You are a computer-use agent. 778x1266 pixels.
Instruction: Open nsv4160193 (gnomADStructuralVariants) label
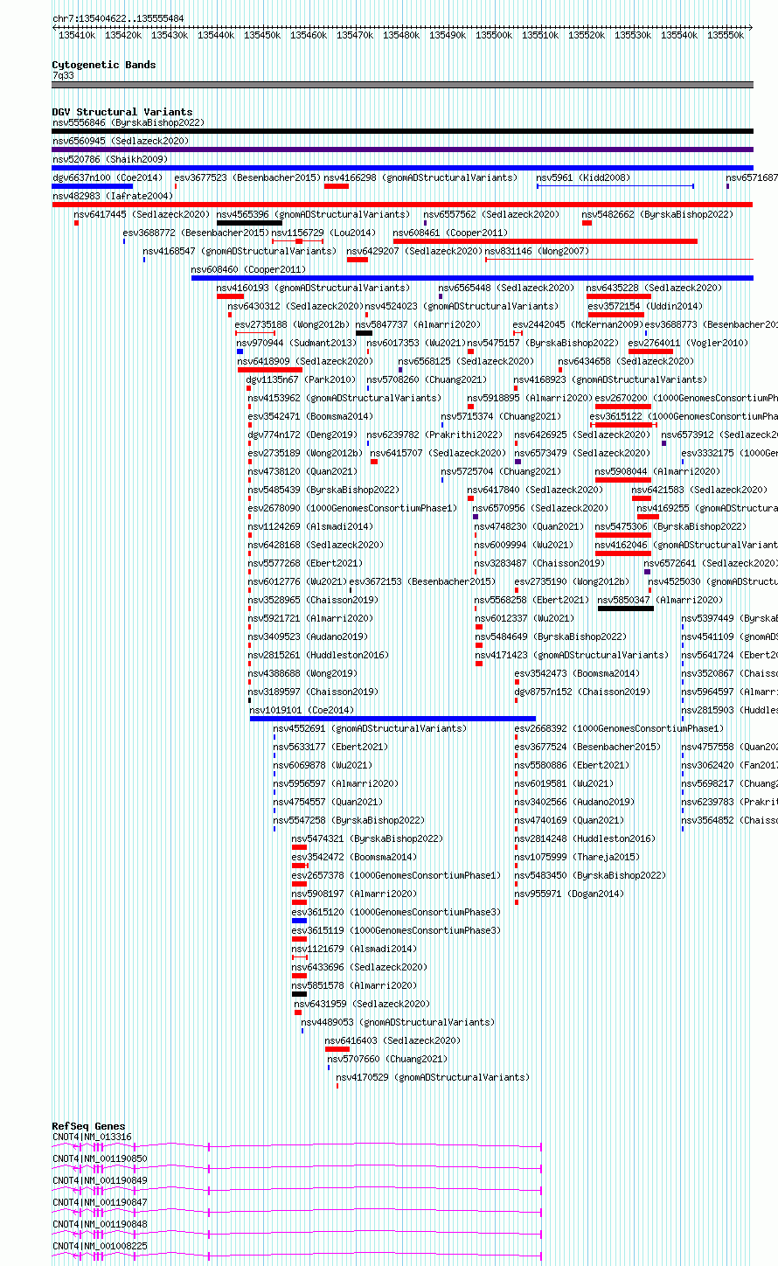pyautogui.click(x=313, y=288)
